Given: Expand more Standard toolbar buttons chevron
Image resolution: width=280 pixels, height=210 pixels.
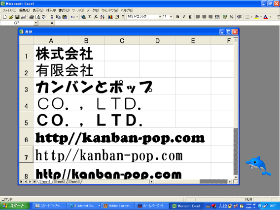Looking at the screenshot, I should pos(123,17).
